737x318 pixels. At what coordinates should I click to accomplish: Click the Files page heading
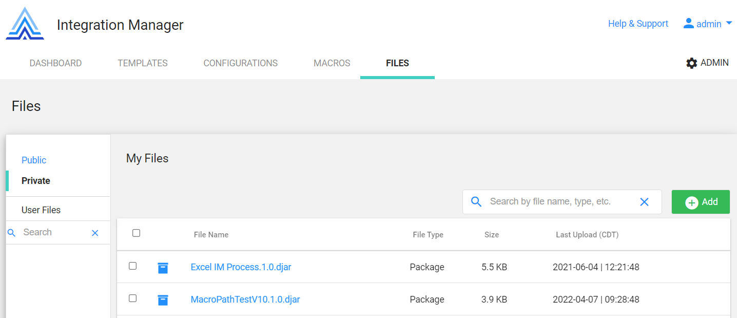point(26,106)
